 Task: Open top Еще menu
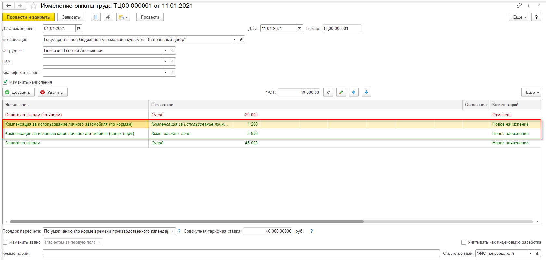(x=518, y=17)
